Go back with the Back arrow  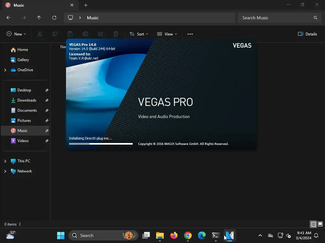9,18
